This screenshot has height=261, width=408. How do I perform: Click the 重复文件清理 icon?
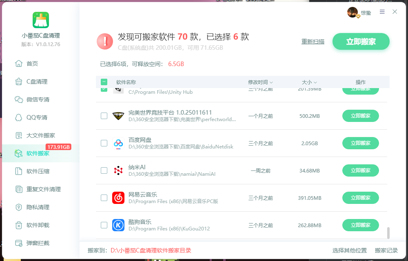(x=19, y=189)
